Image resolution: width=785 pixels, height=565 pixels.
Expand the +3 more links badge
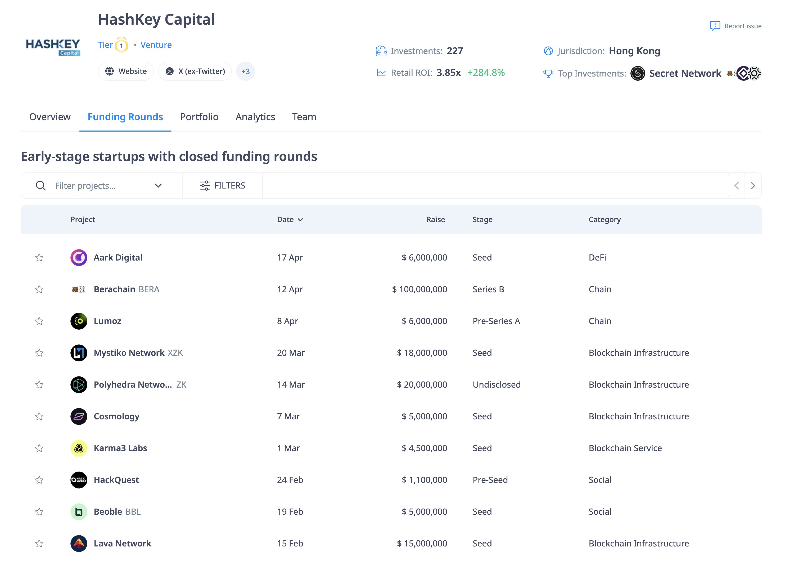tap(245, 71)
